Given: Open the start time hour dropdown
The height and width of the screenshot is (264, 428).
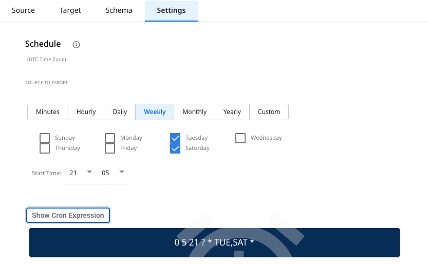Looking at the screenshot, I should click(x=81, y=173).
